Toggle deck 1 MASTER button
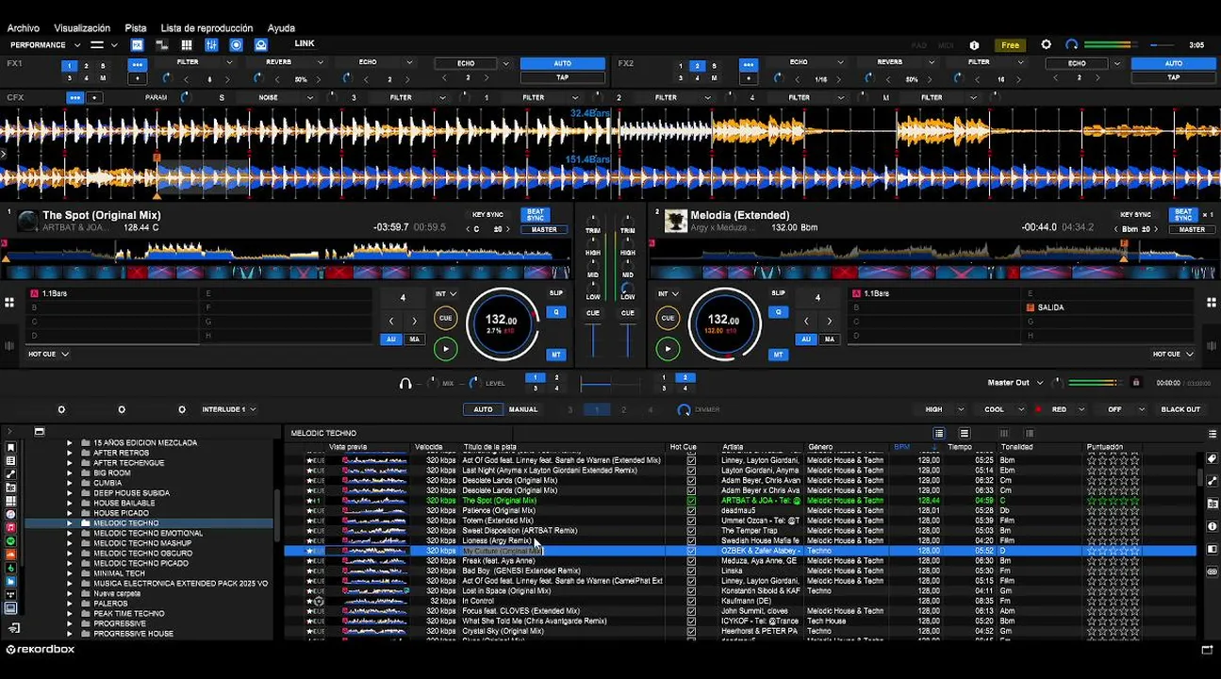Image resolution: width=1221 pixels, height=679 pixels. point(544,229)
